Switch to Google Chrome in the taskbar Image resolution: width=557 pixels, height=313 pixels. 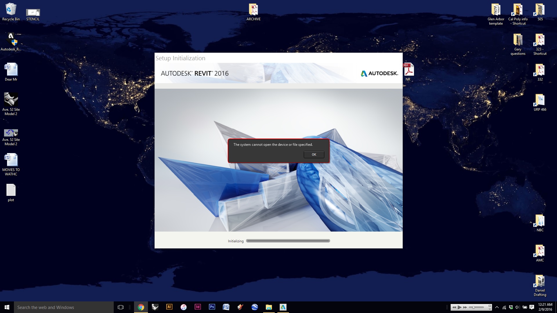pos(141,307)
